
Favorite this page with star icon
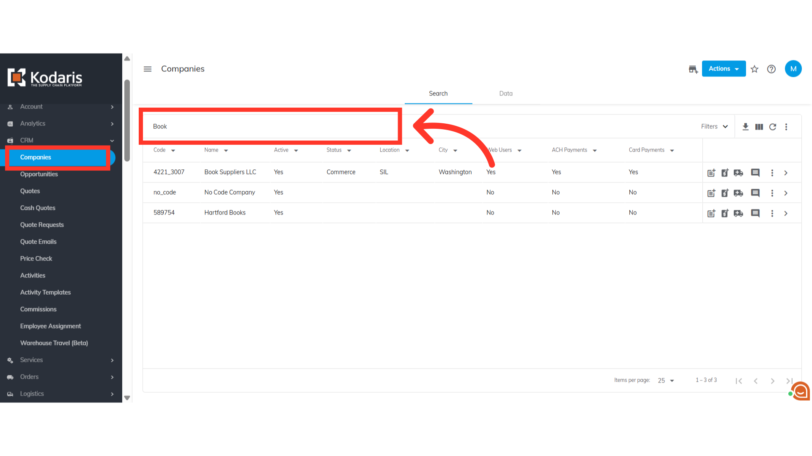[x=754, y=69]
